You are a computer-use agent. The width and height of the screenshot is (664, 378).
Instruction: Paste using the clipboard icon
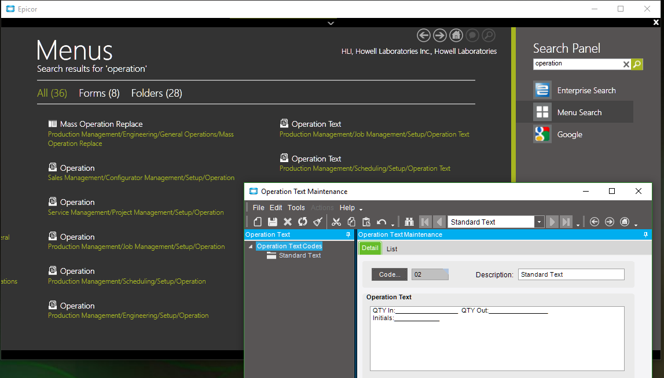pyautogui.click(x=366, y=222)
